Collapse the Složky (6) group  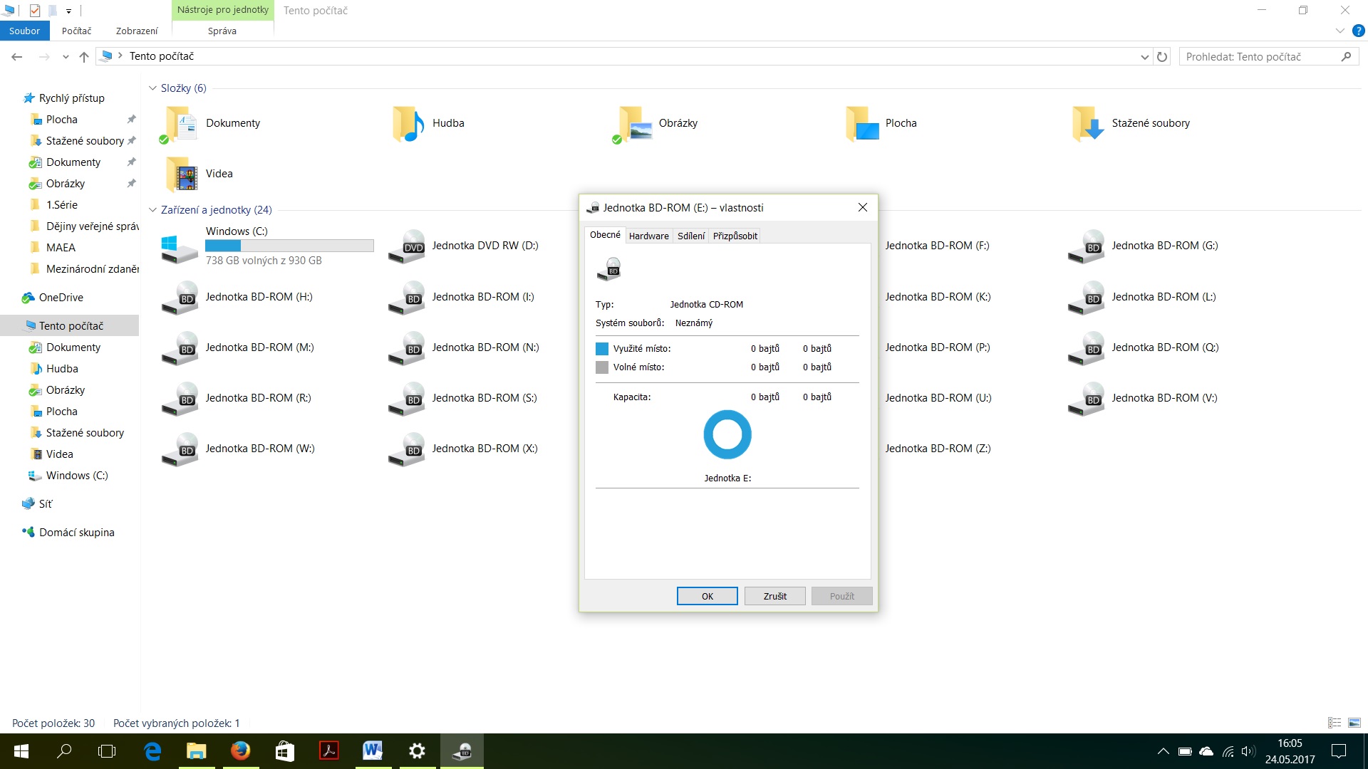tap(152, 88)
